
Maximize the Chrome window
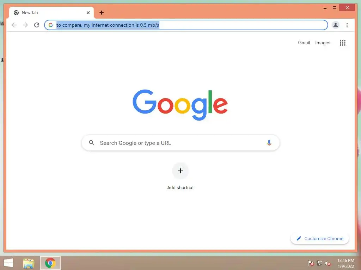point(335,8)
